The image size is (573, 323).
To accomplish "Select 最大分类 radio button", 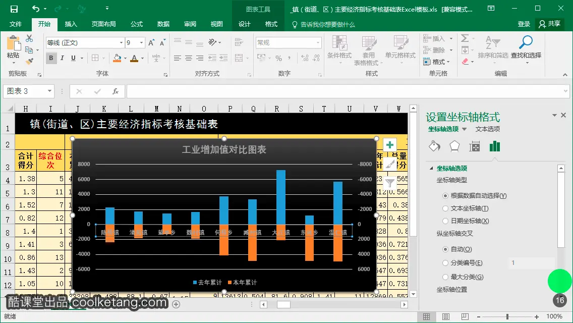I will click(x=445, y=277).
